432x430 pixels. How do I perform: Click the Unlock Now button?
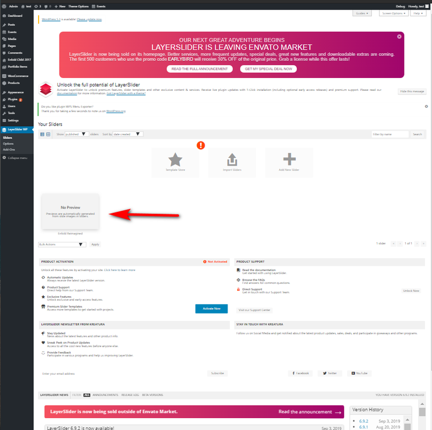(x=411, y=291)
